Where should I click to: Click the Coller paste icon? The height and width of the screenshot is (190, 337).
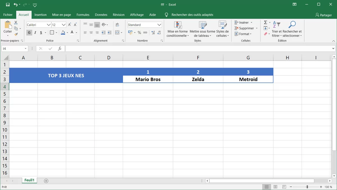click(8, 25)
